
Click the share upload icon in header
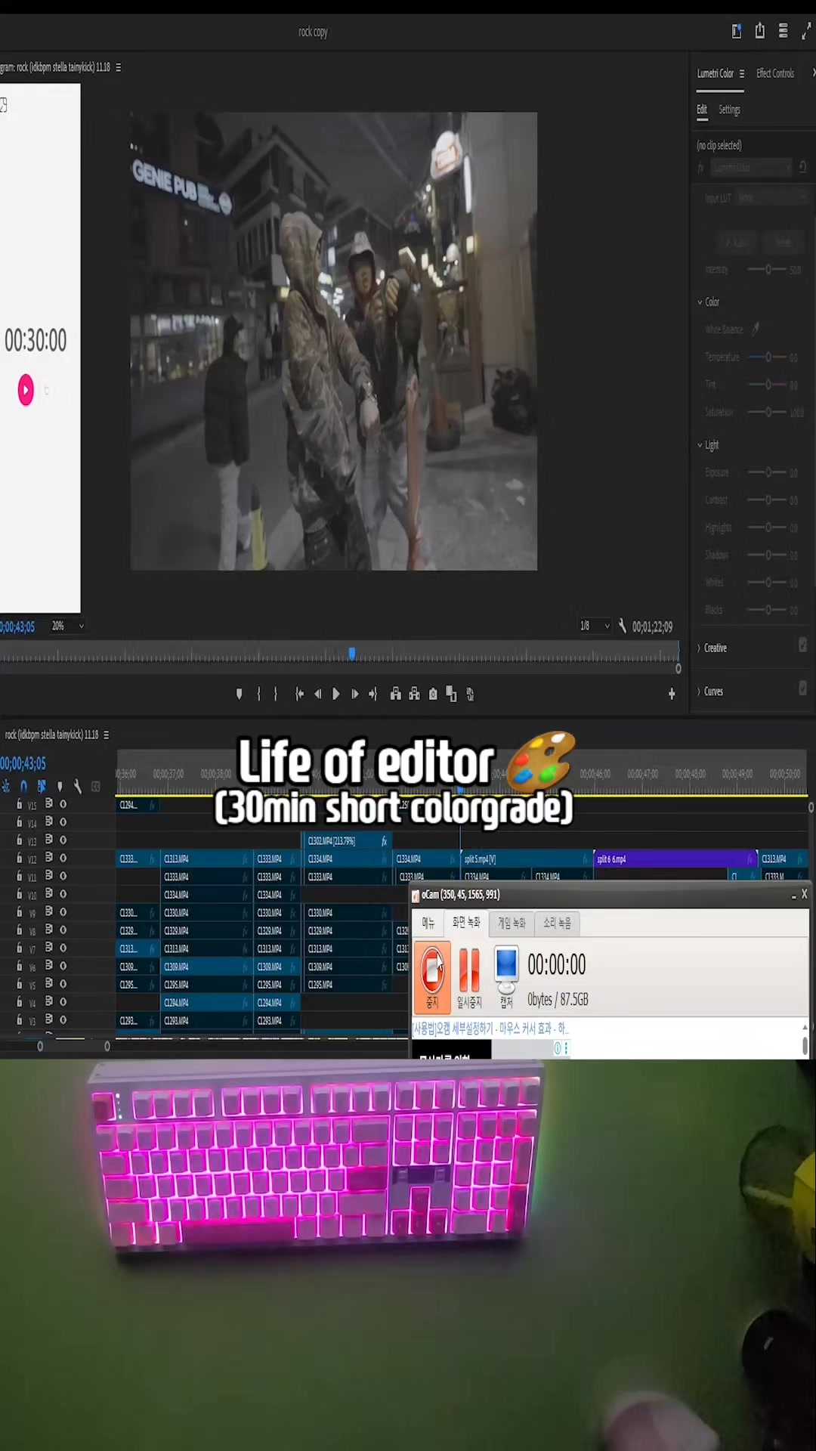click(x=760, y=31)
